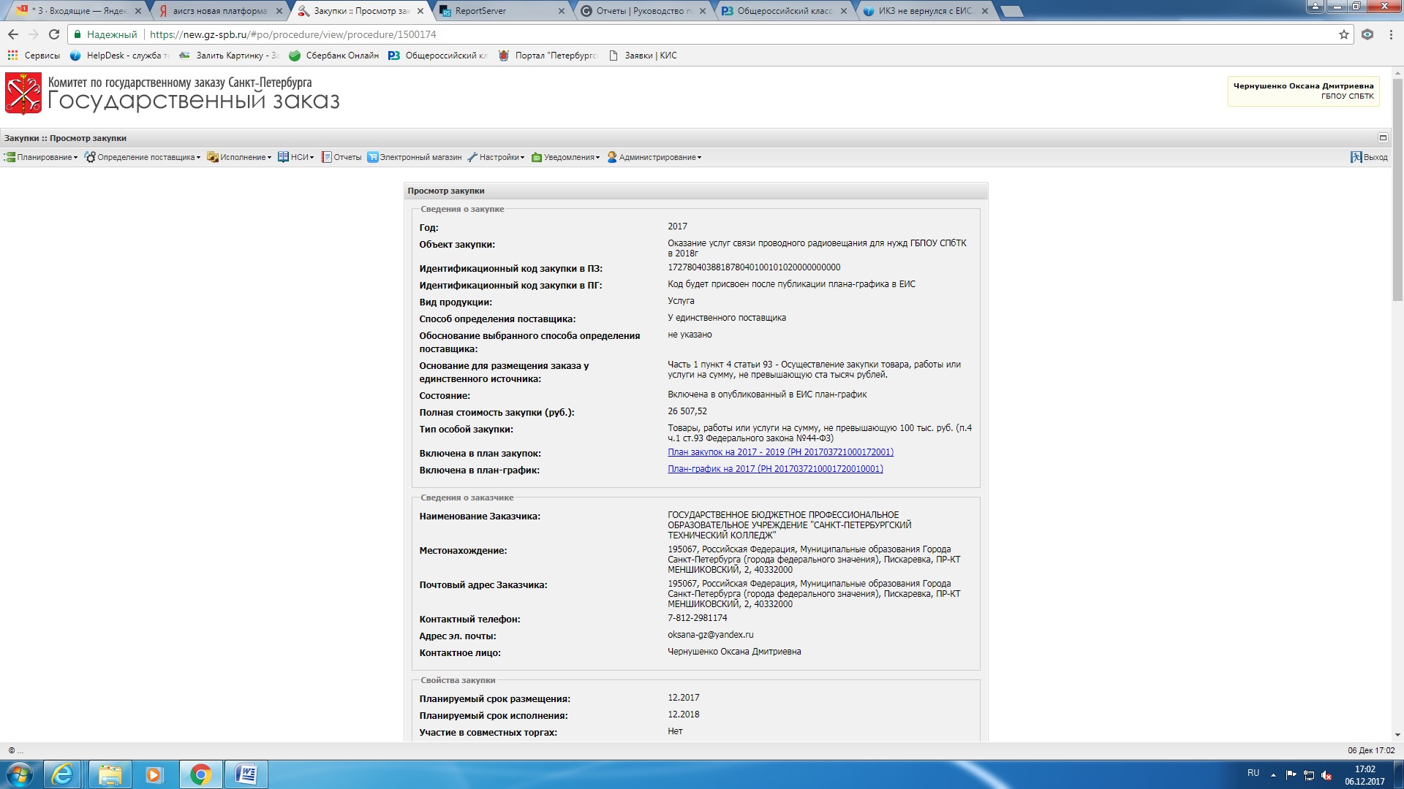Screen dimensions: 1404x789
Task: Bookmark this page with the star icon
Action: [1343, 34]
